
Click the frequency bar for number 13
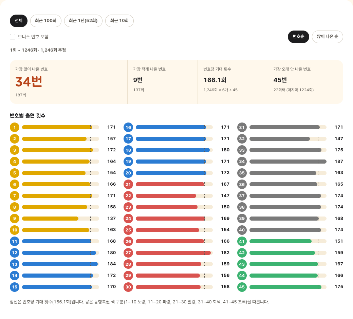pos(60,264)
